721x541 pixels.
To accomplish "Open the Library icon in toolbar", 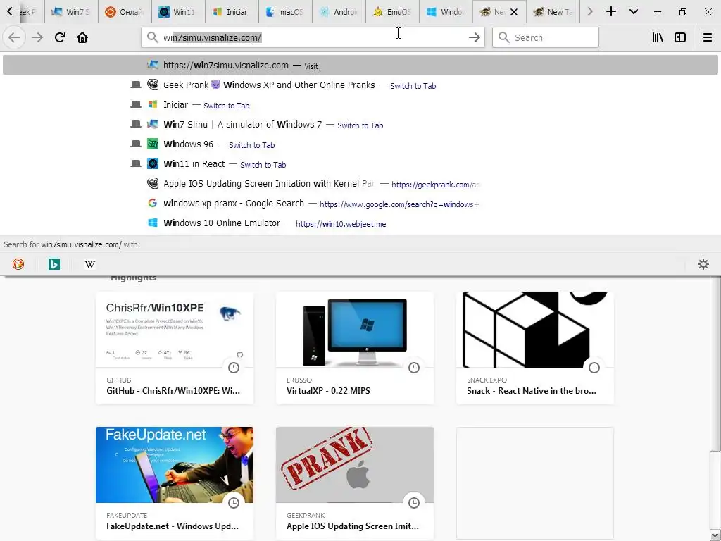I will pyautogui.click(x=658, y=37).
